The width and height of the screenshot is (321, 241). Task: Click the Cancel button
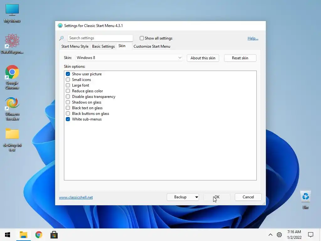248,197
